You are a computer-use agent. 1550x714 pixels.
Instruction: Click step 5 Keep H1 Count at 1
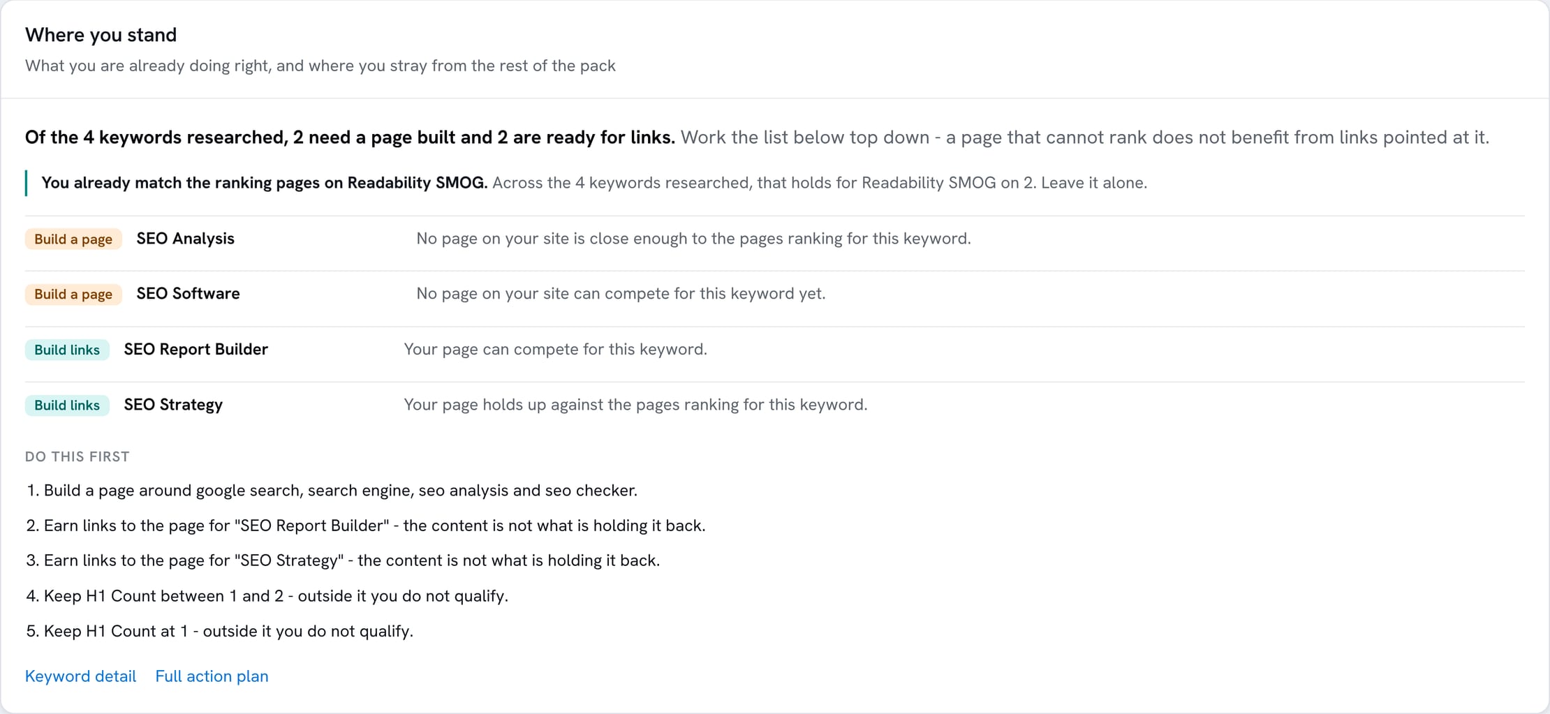point(219,631)
